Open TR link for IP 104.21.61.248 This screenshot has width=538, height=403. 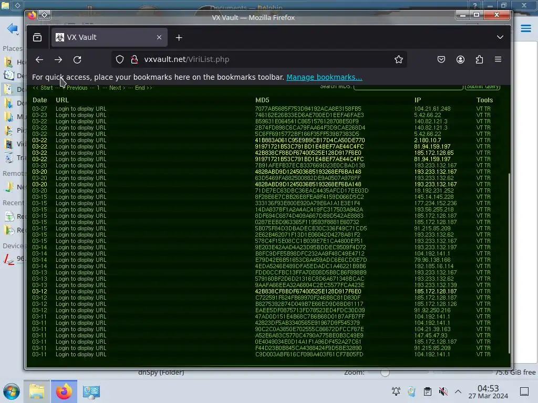point(487,109)
